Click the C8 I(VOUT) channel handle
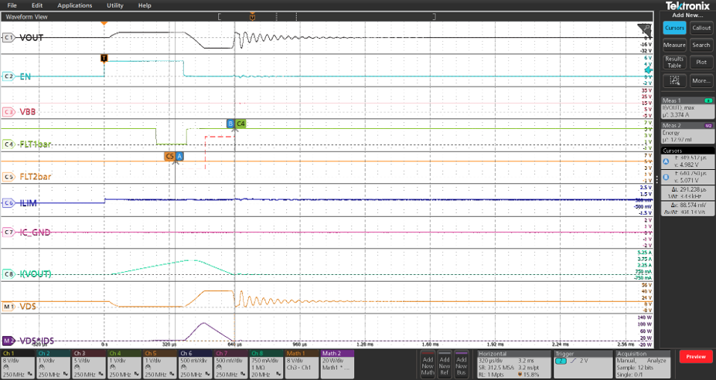This screenshot has width=716, height=380. click(x=9, y=273)
